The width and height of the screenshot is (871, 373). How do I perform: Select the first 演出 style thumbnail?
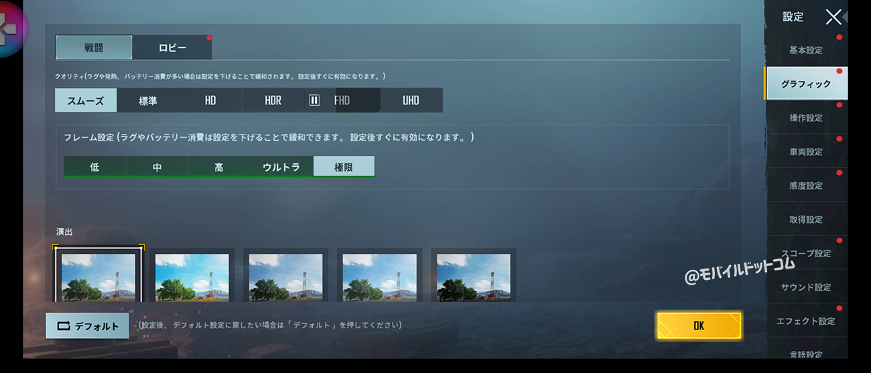98,275
